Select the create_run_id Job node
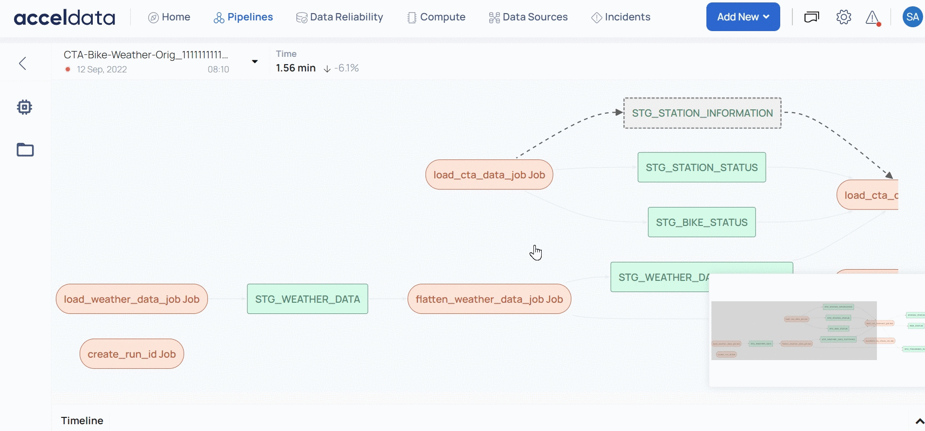The width and height of the screenshot is (925, 431). [x=132, y=354]
